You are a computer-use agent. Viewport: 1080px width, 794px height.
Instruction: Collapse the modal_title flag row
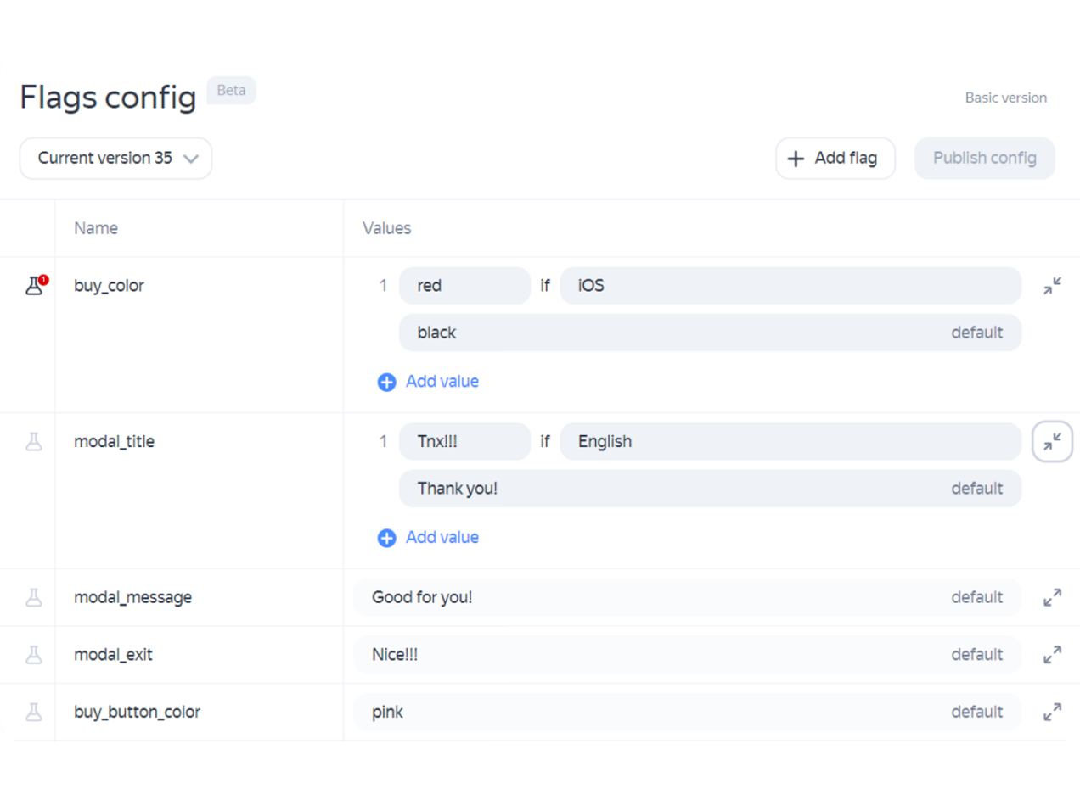(x=1052, y=442)
